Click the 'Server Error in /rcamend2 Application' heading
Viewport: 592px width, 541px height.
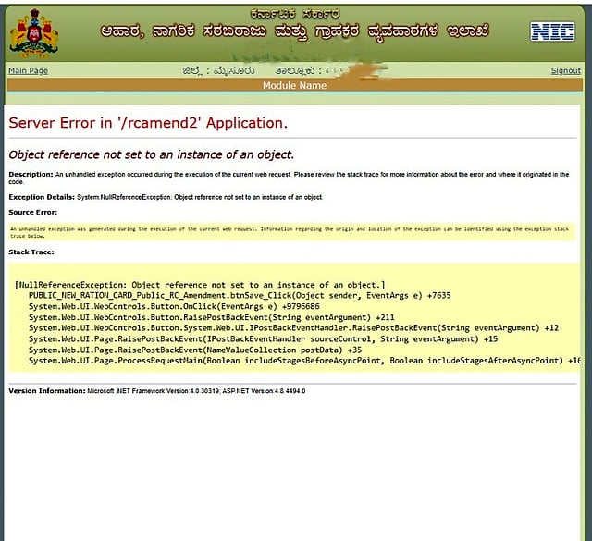point(148,123)
